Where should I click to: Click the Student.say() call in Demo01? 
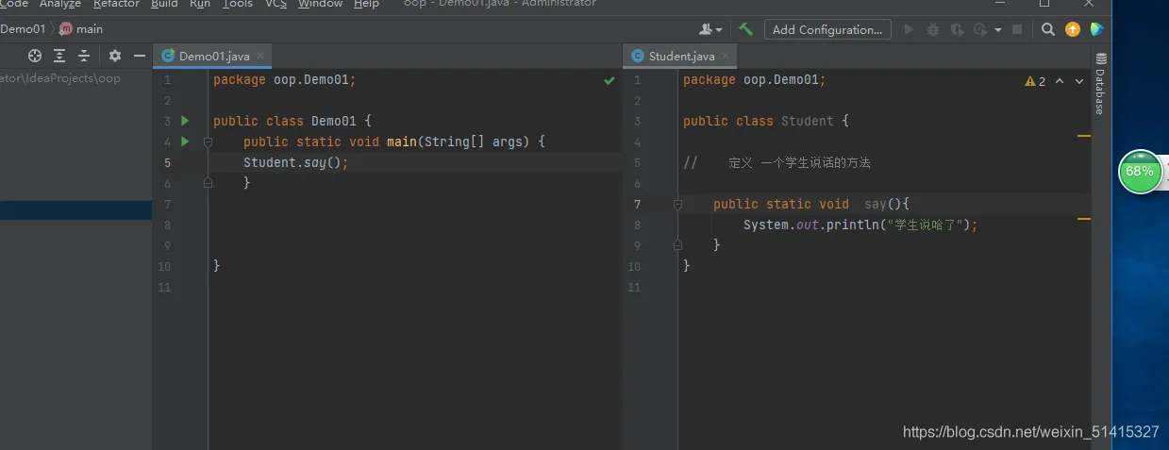point(296,162)
